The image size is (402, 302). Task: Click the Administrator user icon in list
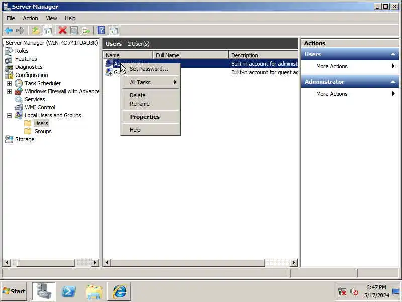(x=109, y=64)
